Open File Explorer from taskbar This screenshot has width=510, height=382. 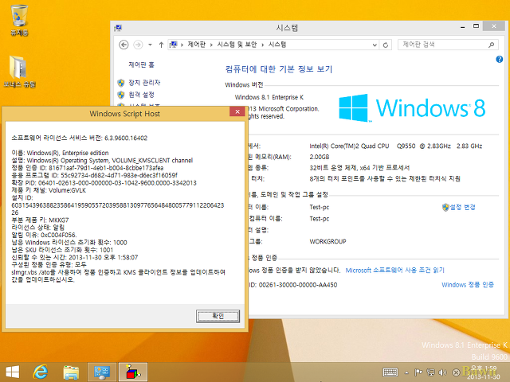[x=71, y=372]
